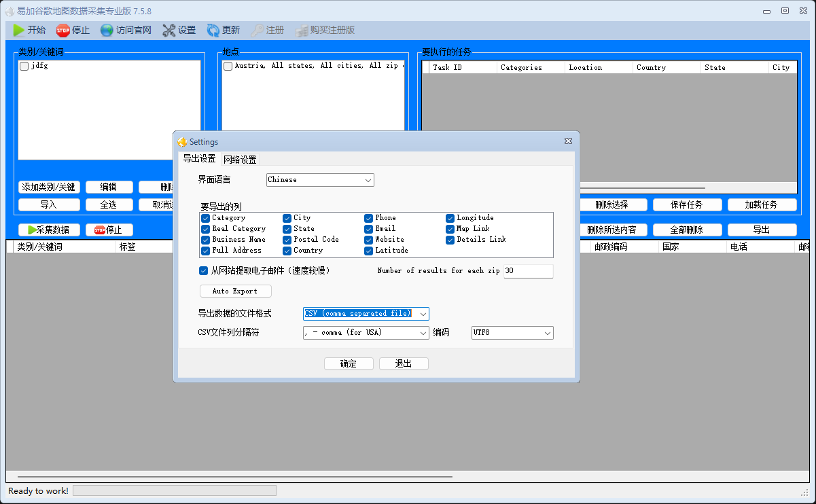
Task: Click the horizontal scrollbar of the results table
Action: point(235,477)
